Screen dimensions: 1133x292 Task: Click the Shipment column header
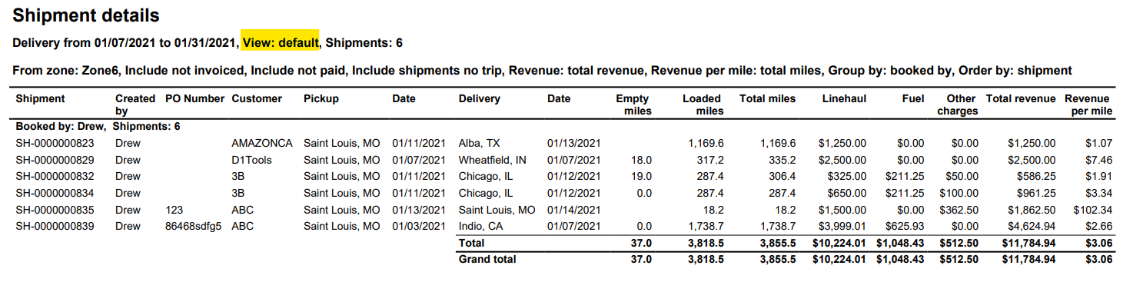40,98
